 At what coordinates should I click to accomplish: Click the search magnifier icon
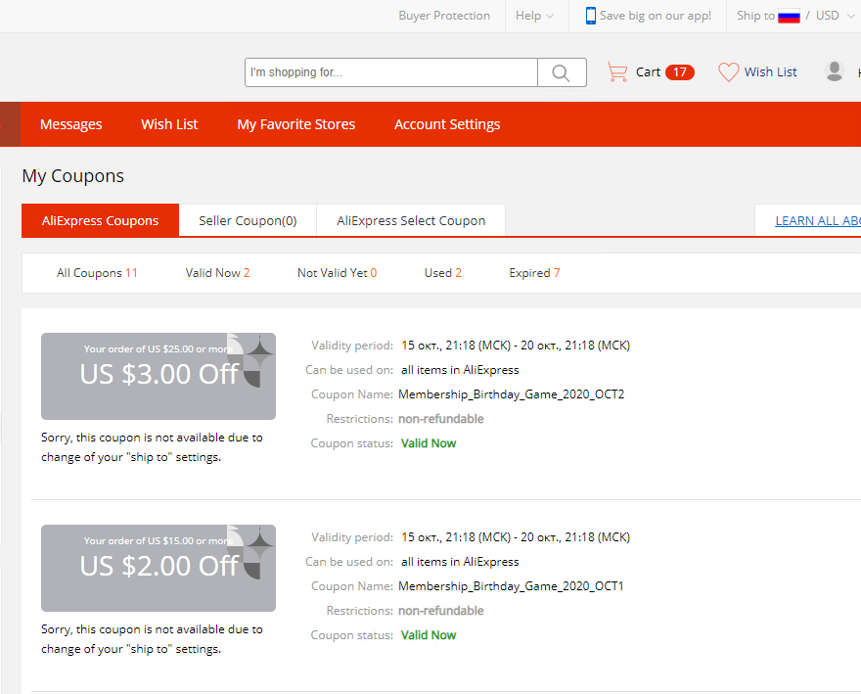click(x=561, y=72)
